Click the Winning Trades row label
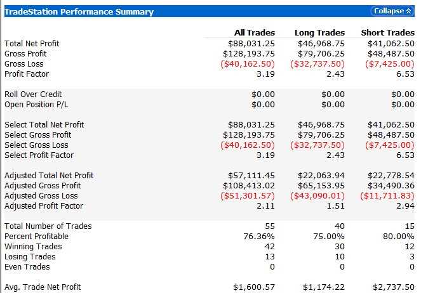 [34, 247]
